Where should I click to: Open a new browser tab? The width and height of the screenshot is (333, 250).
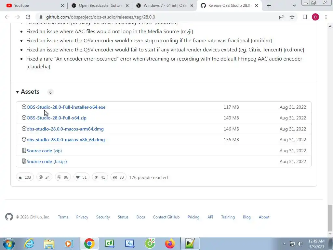click(x=269, y=6)
